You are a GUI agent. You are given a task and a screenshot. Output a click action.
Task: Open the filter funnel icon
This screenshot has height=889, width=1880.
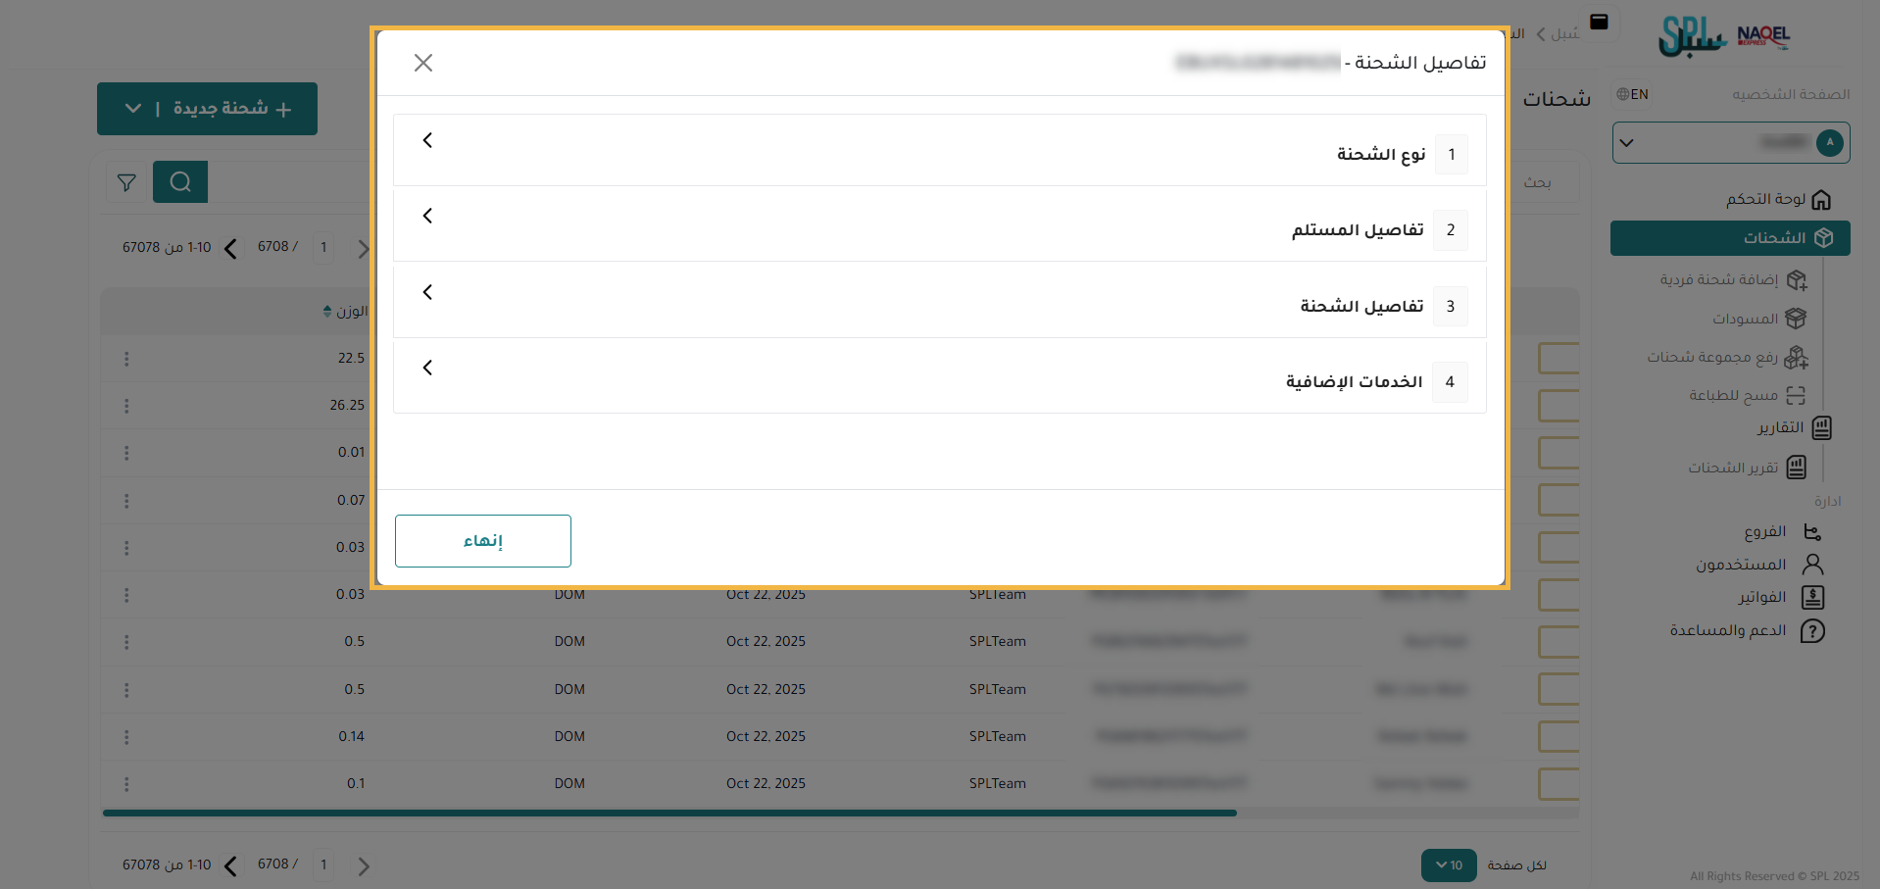click(126, 182)
